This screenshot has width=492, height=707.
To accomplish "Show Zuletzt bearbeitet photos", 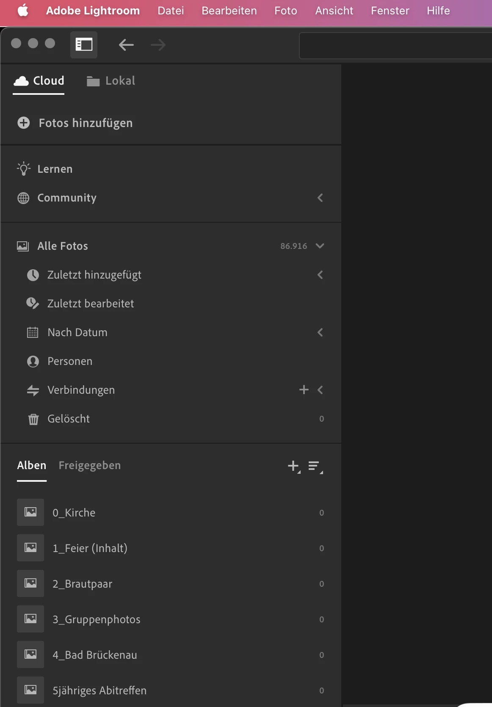I will point(91,304).
